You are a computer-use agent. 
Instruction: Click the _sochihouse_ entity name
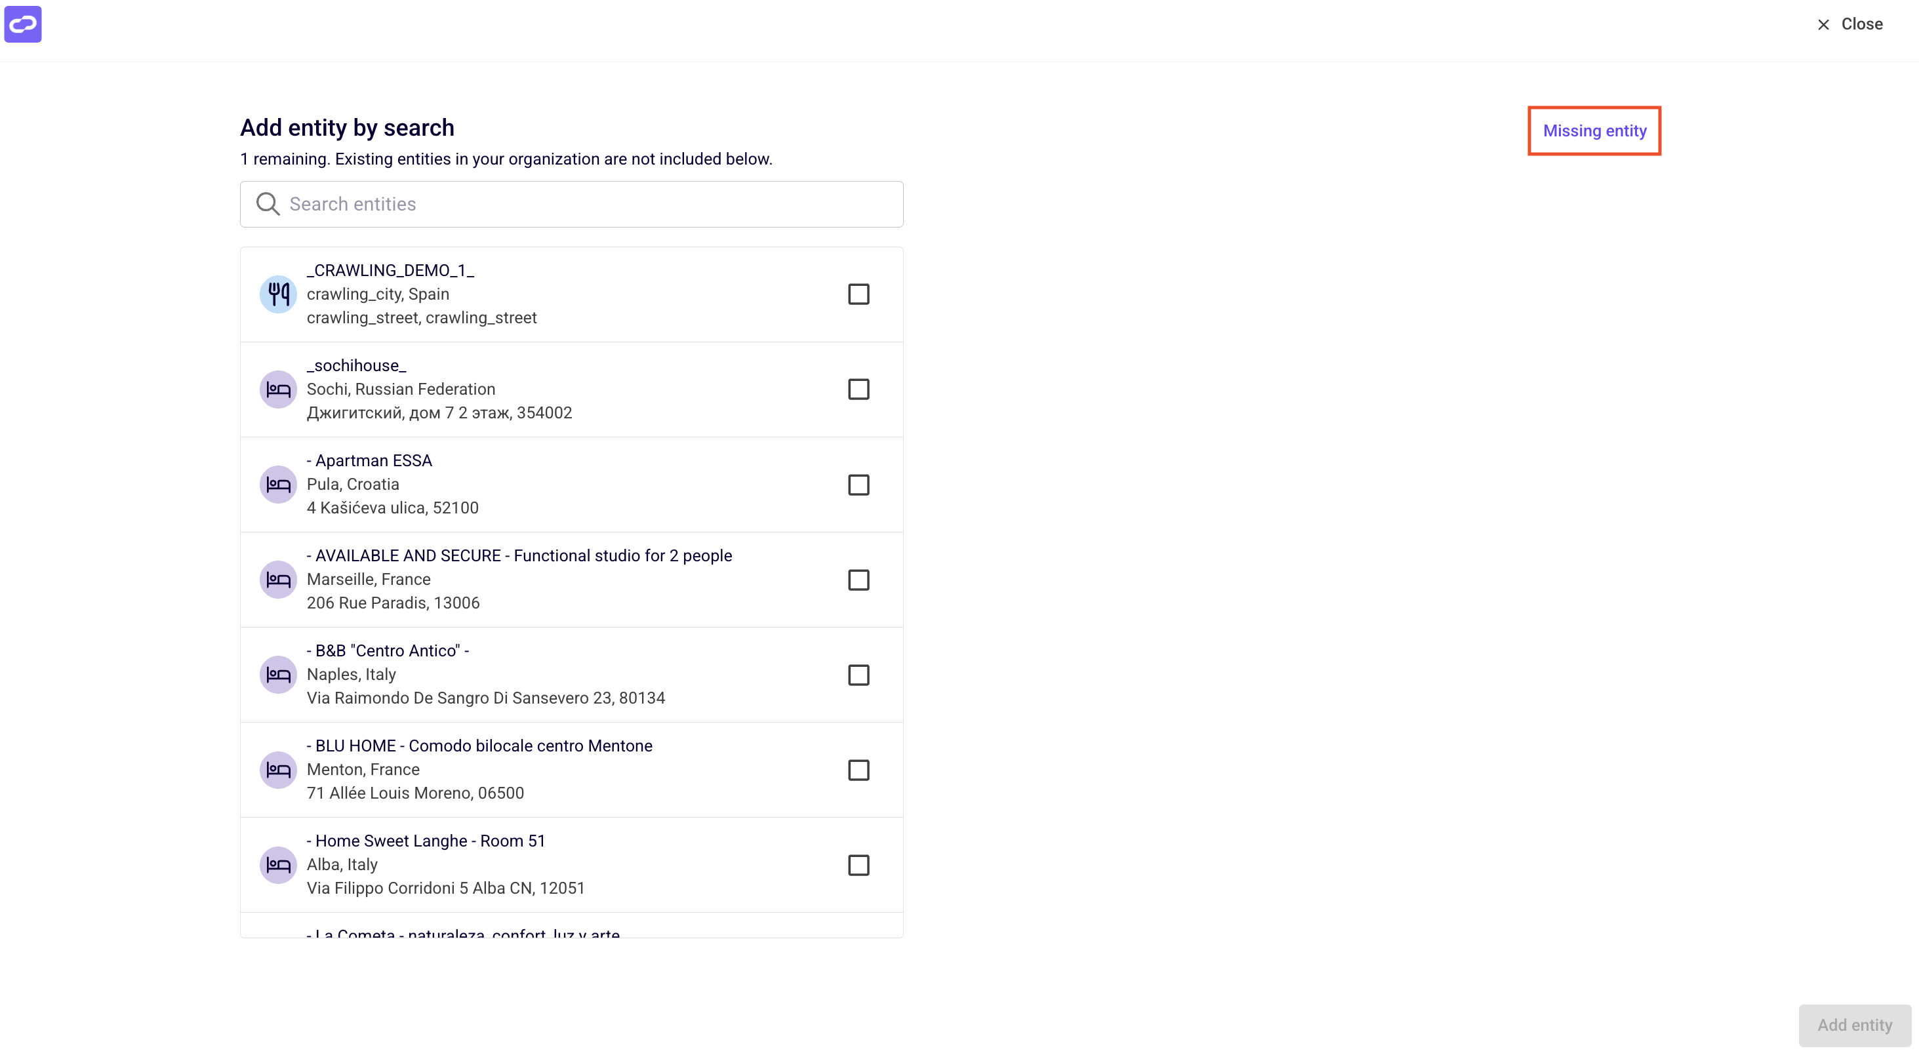click(x=357, y=366)
